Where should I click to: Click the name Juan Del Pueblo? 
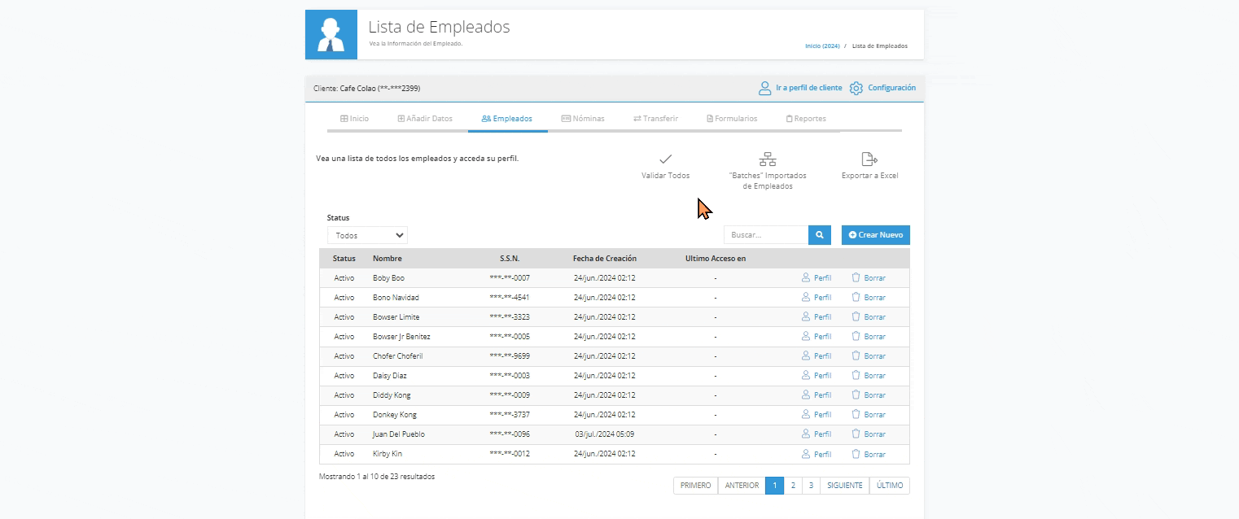[x=399, y=434]
